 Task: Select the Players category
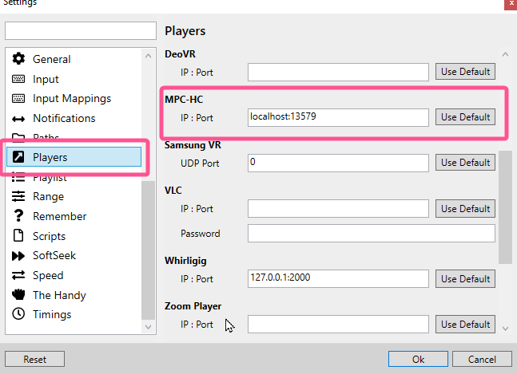point(74,157)
